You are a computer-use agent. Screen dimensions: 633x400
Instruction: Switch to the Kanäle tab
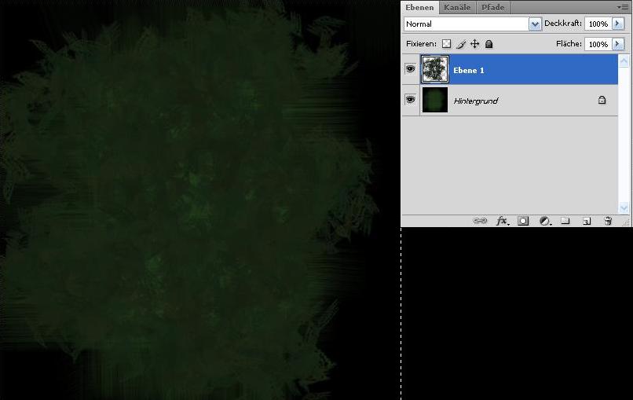[457, 7]
